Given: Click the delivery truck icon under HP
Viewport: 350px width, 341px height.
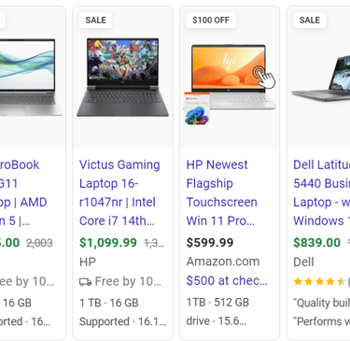Looking at the screenshot, I should point(85,282).
